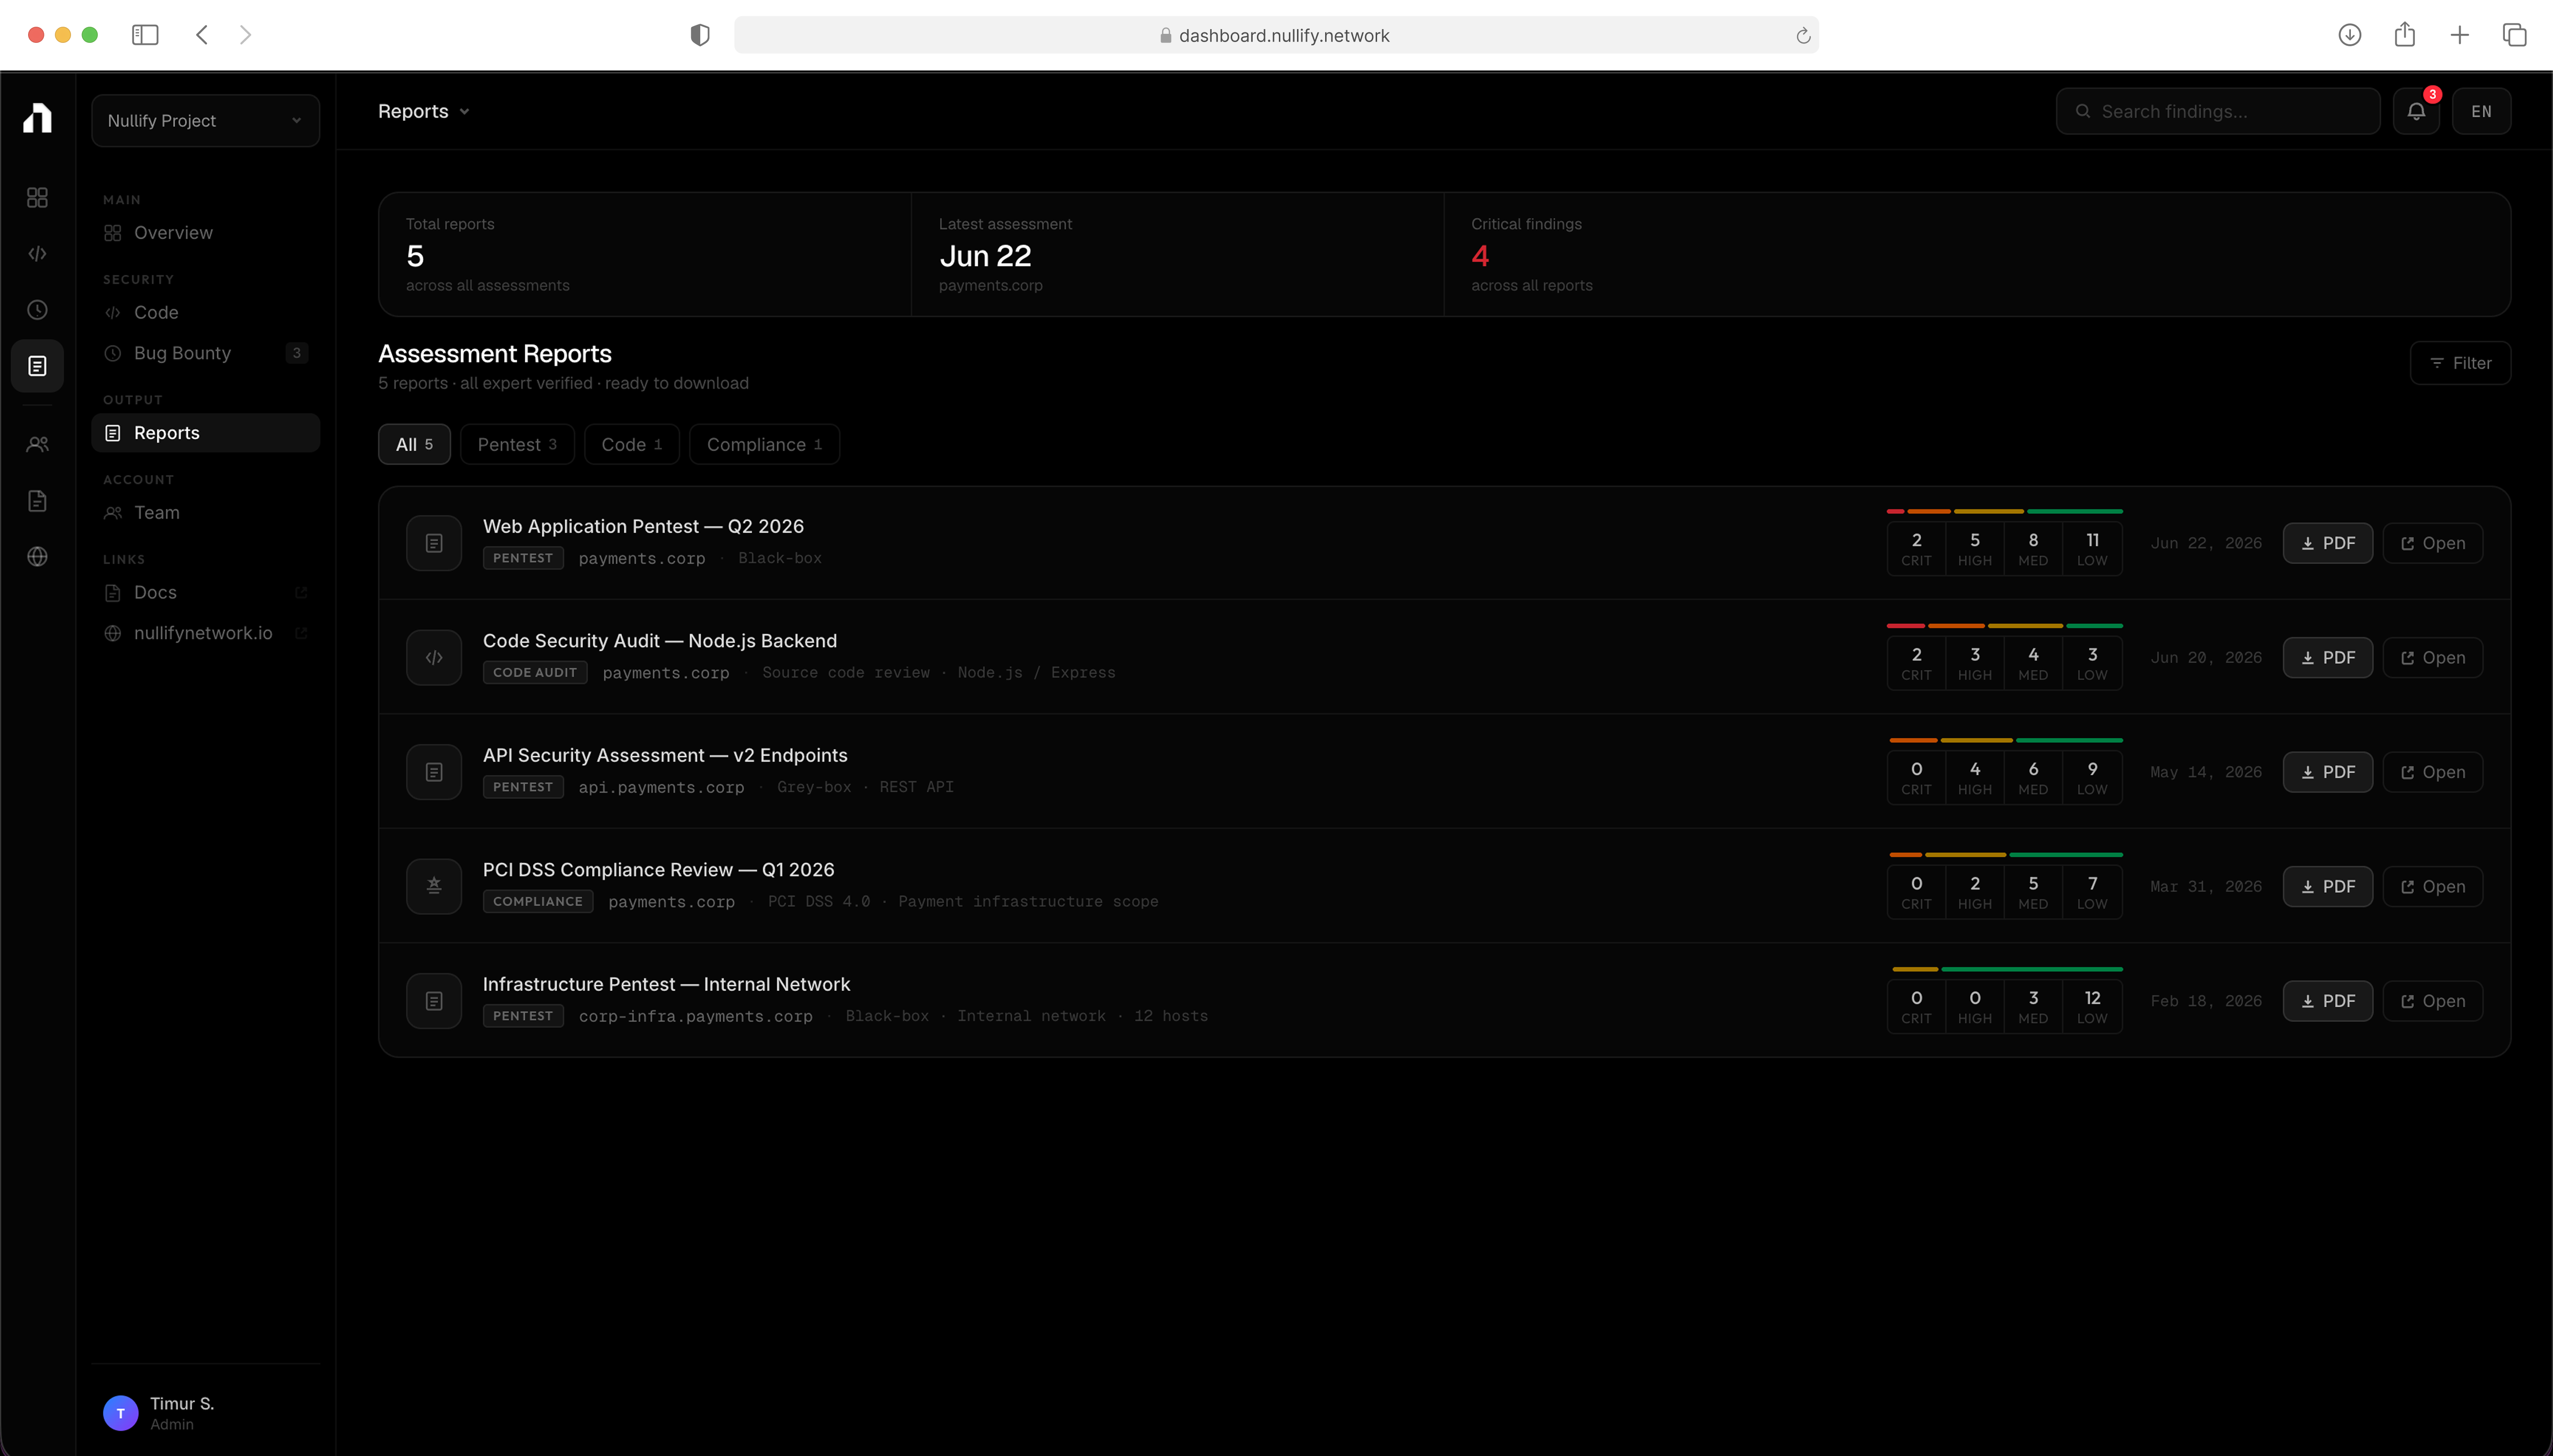Screen dimensions: 2553x1456
Task: Click the dashboard.nullify.network address bar
Action: [x=1276, y=35]
